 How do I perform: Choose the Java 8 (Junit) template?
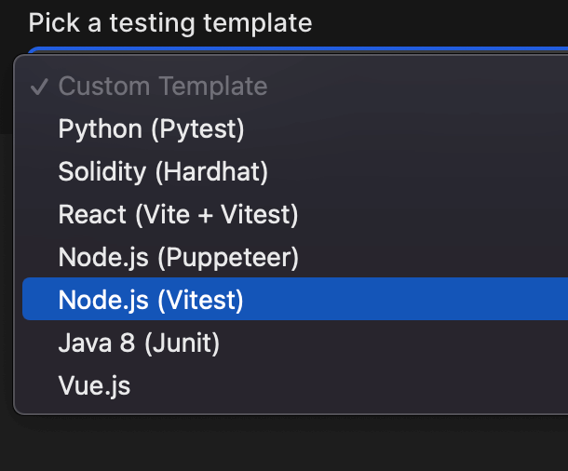[139, 343]
